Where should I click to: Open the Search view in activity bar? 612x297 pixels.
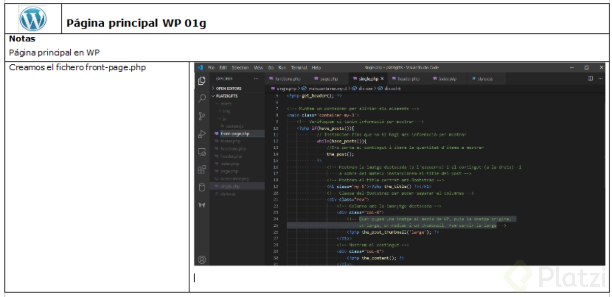point(201,98)
